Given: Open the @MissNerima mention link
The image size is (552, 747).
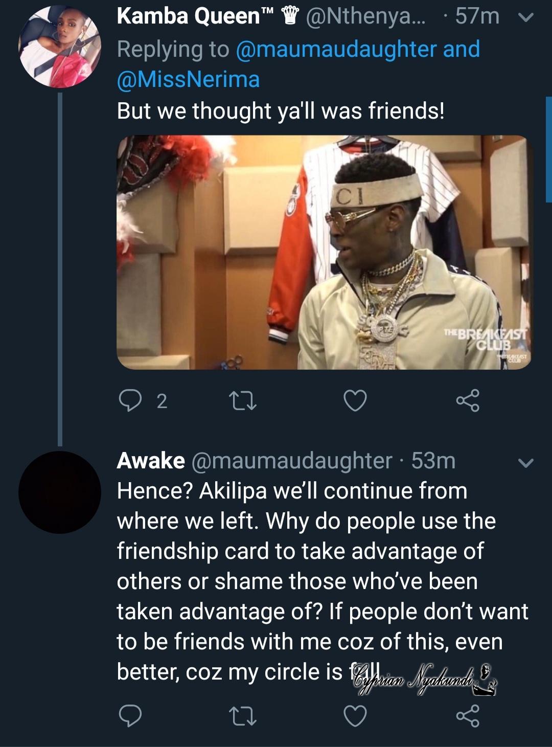Looking at the screenshot, I should pos(188,80).
